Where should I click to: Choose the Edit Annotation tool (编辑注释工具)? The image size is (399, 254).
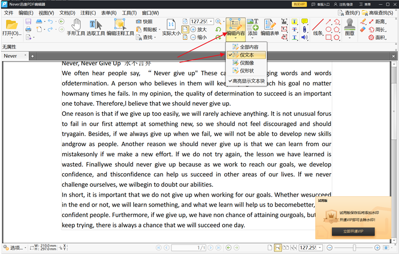120,27
